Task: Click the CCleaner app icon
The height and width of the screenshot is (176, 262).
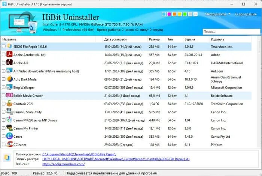Action: (10, 144)
